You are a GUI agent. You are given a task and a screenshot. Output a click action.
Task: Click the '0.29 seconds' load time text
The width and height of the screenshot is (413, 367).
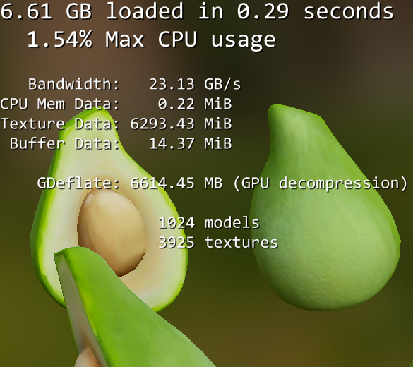(315, 11)
